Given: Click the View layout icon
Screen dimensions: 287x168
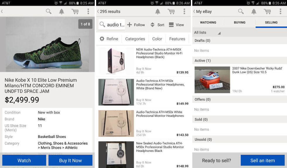Looking at the screenshot, I should [171, 25].
